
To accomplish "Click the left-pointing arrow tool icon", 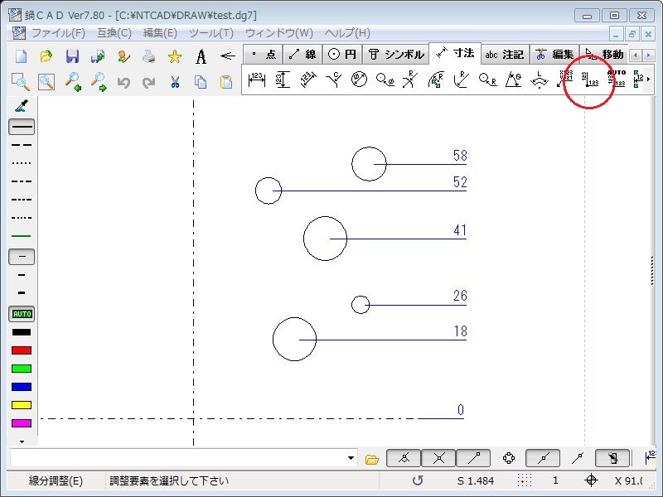I will tap(227, 55).
